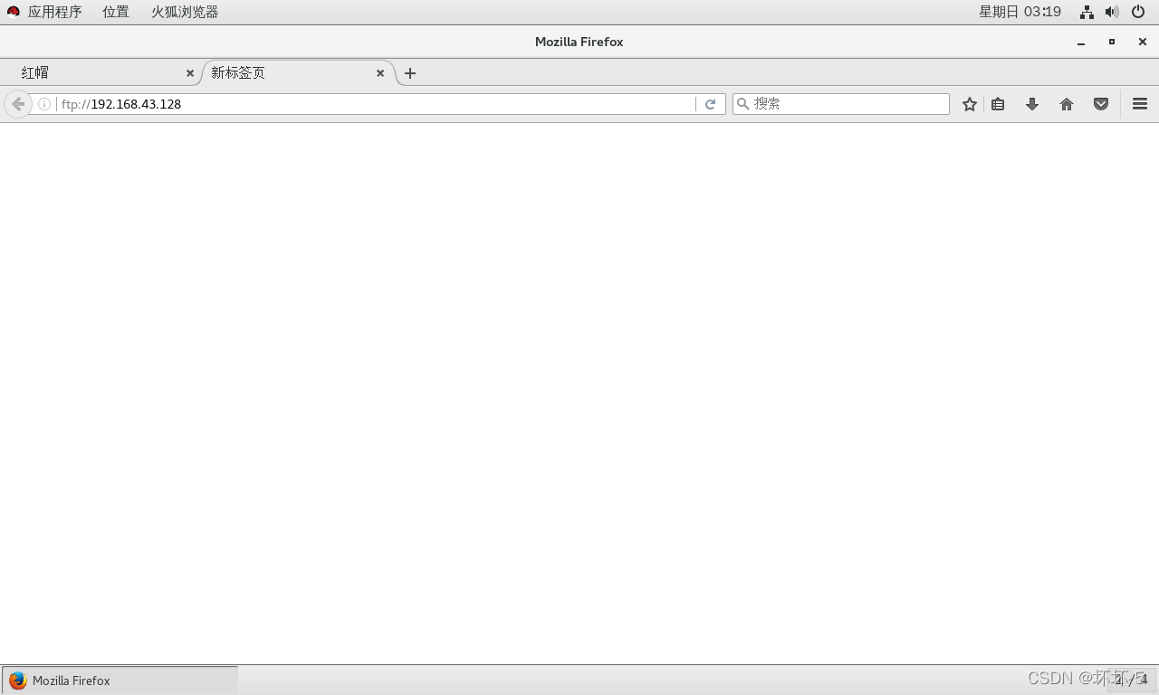The image size is (1159, 695).
Task: Open the 应用程序 menu
Action: (54, 12)
